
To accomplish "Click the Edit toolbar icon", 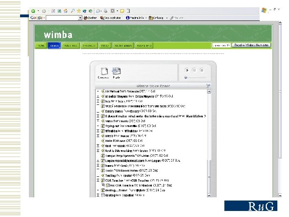I will 112,11.
